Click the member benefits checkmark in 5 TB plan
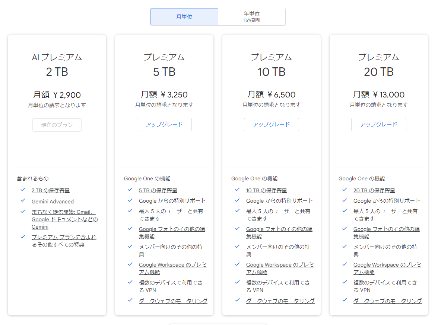 click(130, 246)
